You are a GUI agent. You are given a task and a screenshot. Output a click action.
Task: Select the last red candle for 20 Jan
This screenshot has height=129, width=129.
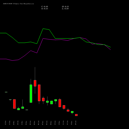coord(76,115)
